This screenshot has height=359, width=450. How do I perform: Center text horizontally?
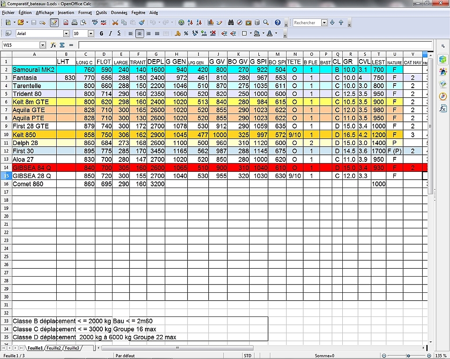[139, 33]
